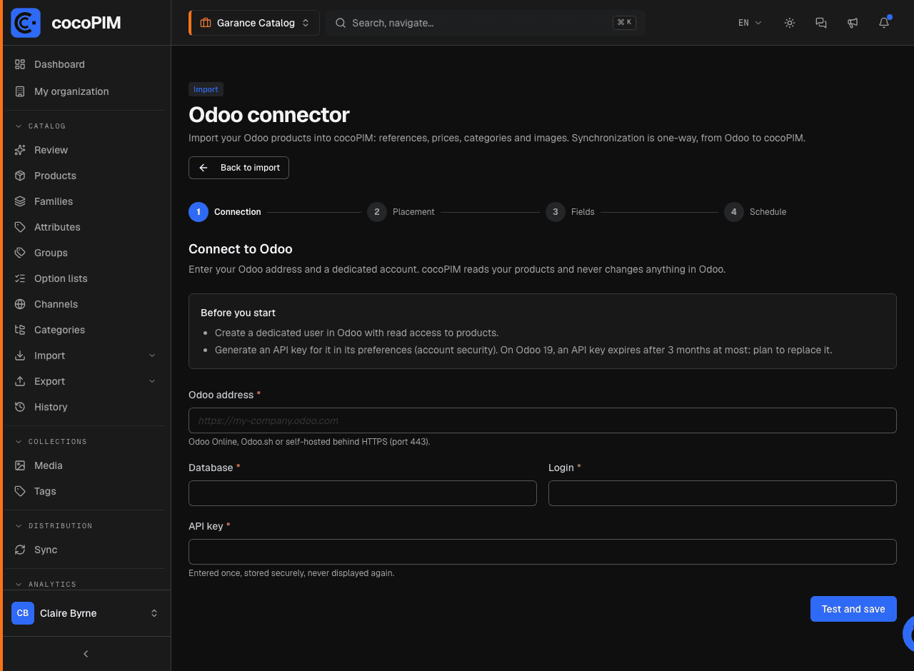Viewport: 914px width, 671px height.
Task: Open the History page
Action: [x=86, y=407]
